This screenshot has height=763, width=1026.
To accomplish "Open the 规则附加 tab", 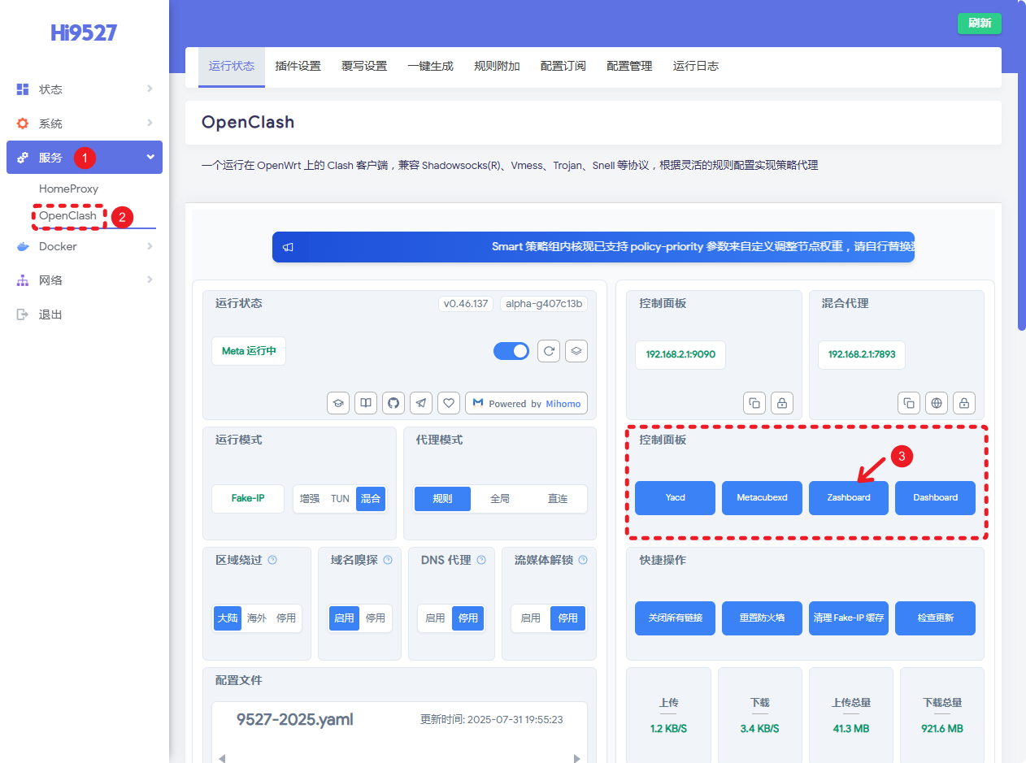I will click(x=497, y=67).
